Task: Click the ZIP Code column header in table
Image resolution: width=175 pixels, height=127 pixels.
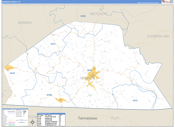Action: pos(40,115)
